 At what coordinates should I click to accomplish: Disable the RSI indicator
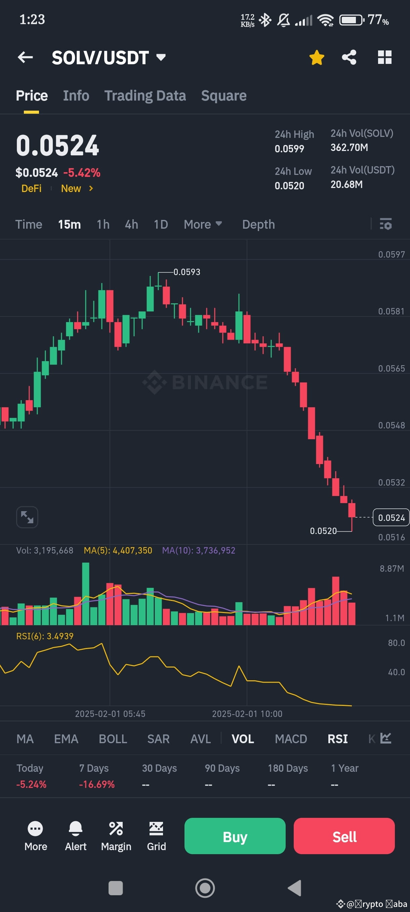pos(337,738)
